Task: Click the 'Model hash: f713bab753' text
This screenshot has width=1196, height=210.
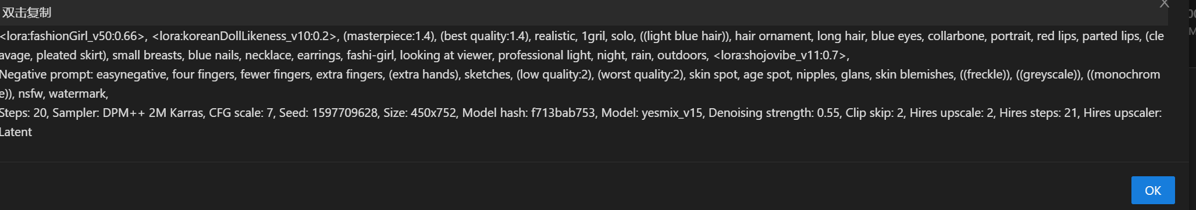Action: 529,113
